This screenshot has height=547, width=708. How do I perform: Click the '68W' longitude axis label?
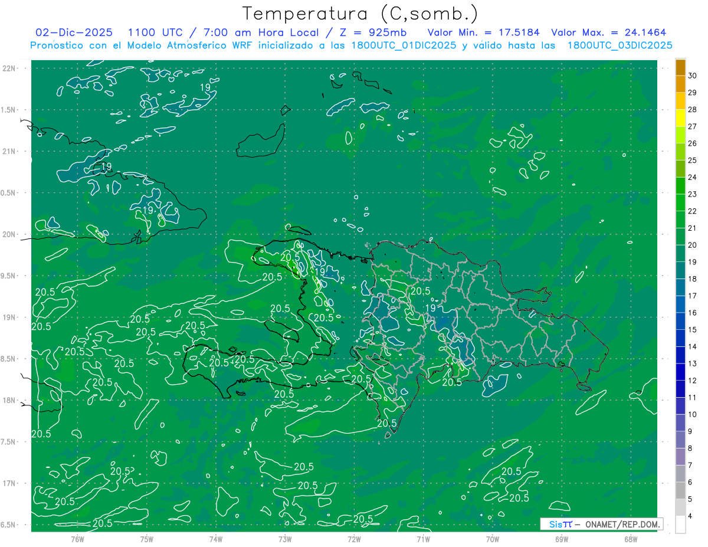631,539
